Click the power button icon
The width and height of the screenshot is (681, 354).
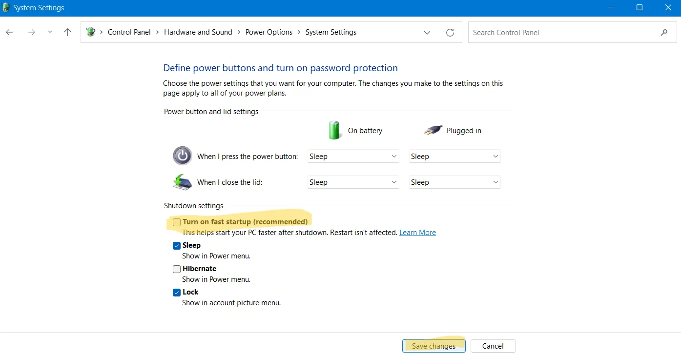[x=182, y=156]
